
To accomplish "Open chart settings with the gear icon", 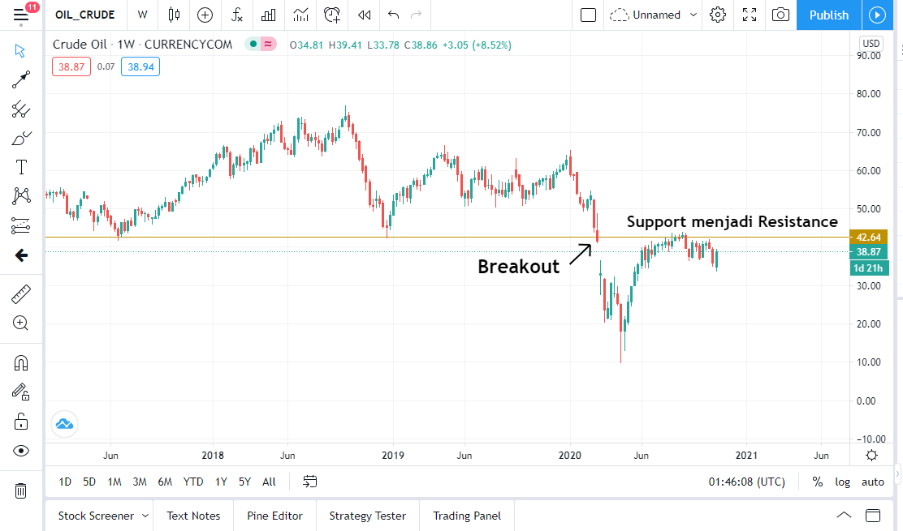I will (717, 15).
